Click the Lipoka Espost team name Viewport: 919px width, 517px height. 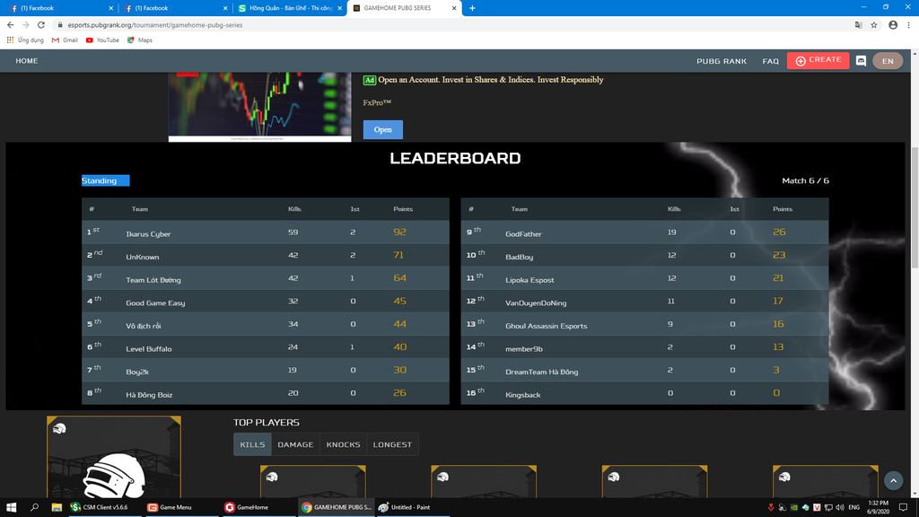(530, 280)
